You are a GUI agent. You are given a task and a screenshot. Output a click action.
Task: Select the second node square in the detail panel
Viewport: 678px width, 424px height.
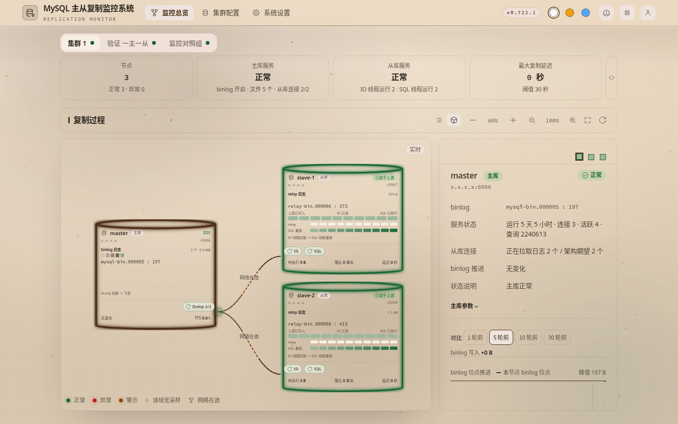coord(591,157)
